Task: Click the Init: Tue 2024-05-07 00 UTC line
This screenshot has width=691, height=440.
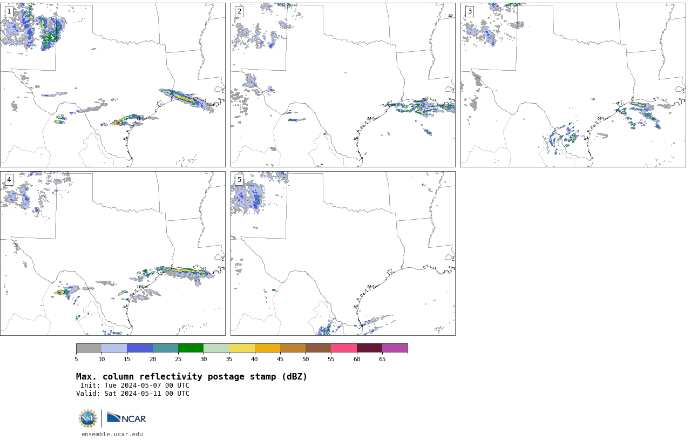Action: coord(135,385)
